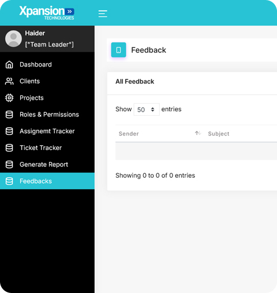Open the entries count dropdown showing 50

point(147,109)
